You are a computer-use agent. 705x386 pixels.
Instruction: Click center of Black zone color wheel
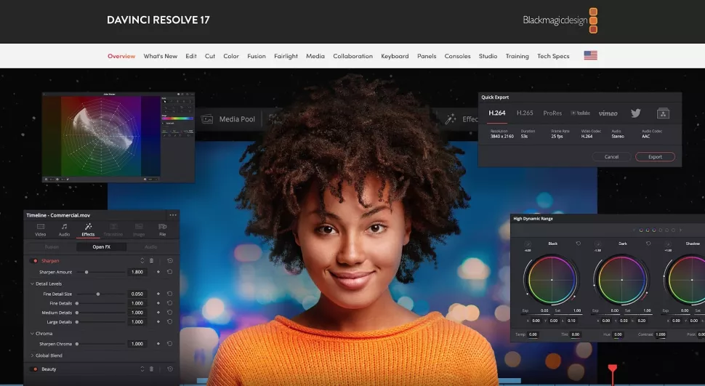552,280
